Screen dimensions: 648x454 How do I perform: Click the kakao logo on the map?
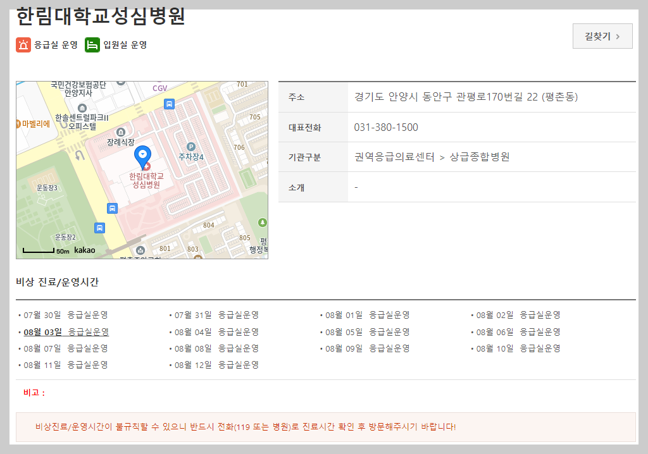click(85, 250)
